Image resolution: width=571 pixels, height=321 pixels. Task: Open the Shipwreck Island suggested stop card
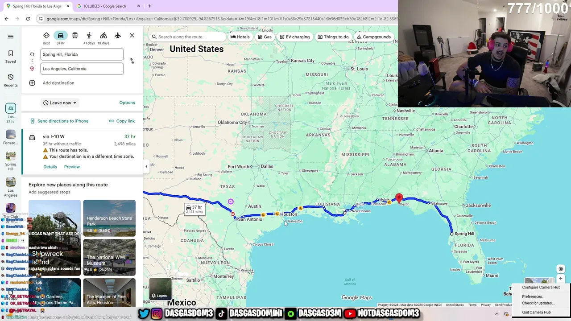point(54,238)
